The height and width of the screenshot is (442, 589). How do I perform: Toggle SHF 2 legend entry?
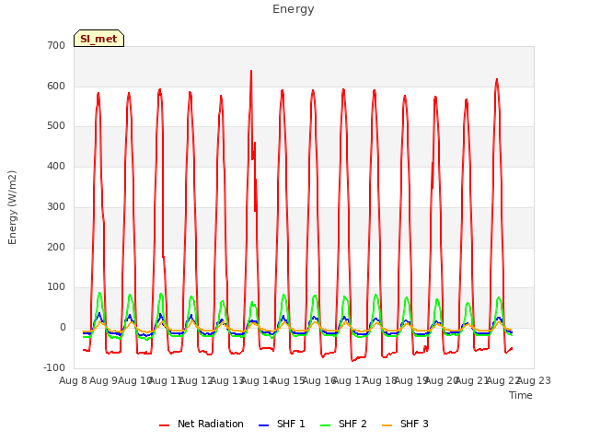pyautogui.click(x=343, y=424)
